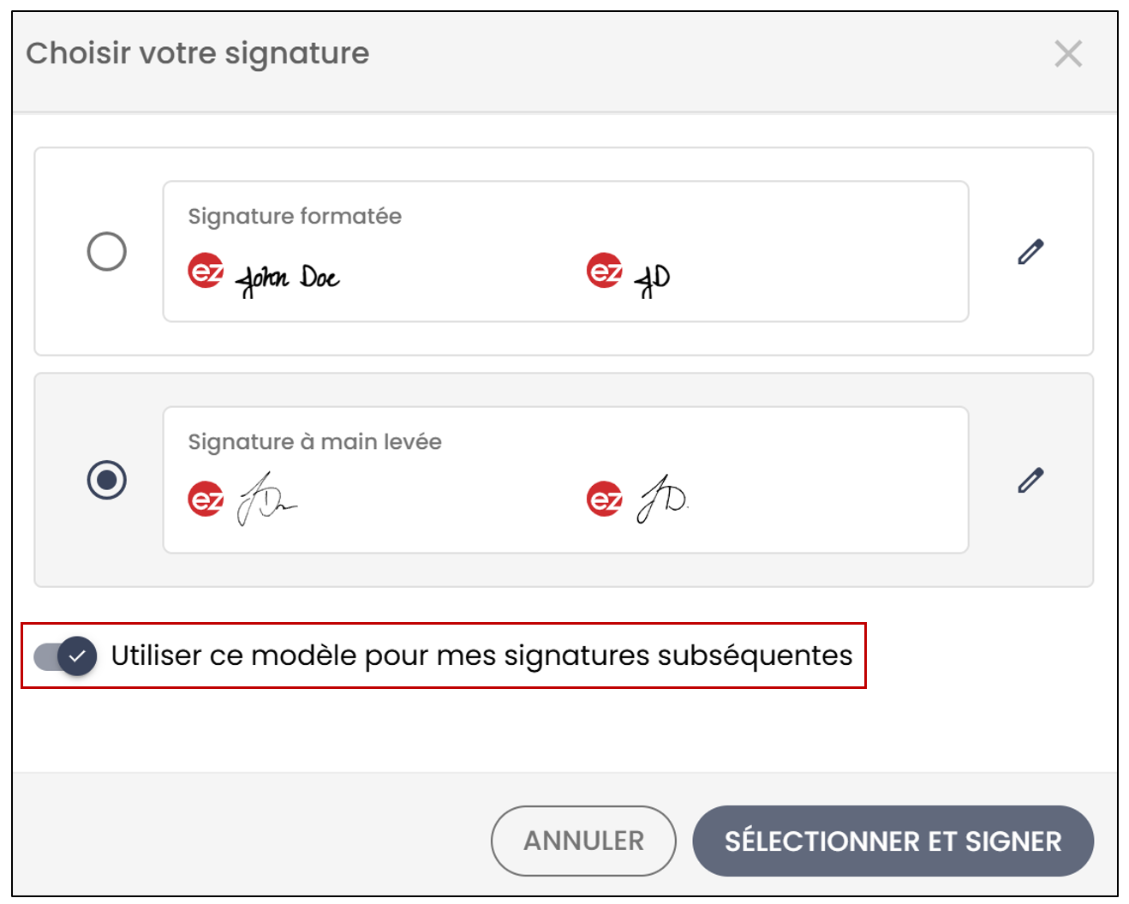The image size is (1129, 904).
Task: Edit the Signature à main levée pencil icon
Action: [1030, 480]
